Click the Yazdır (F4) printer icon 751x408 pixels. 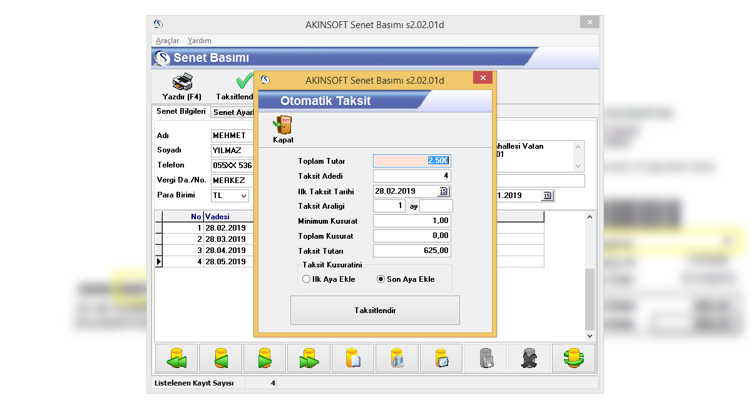pos(181,82)
